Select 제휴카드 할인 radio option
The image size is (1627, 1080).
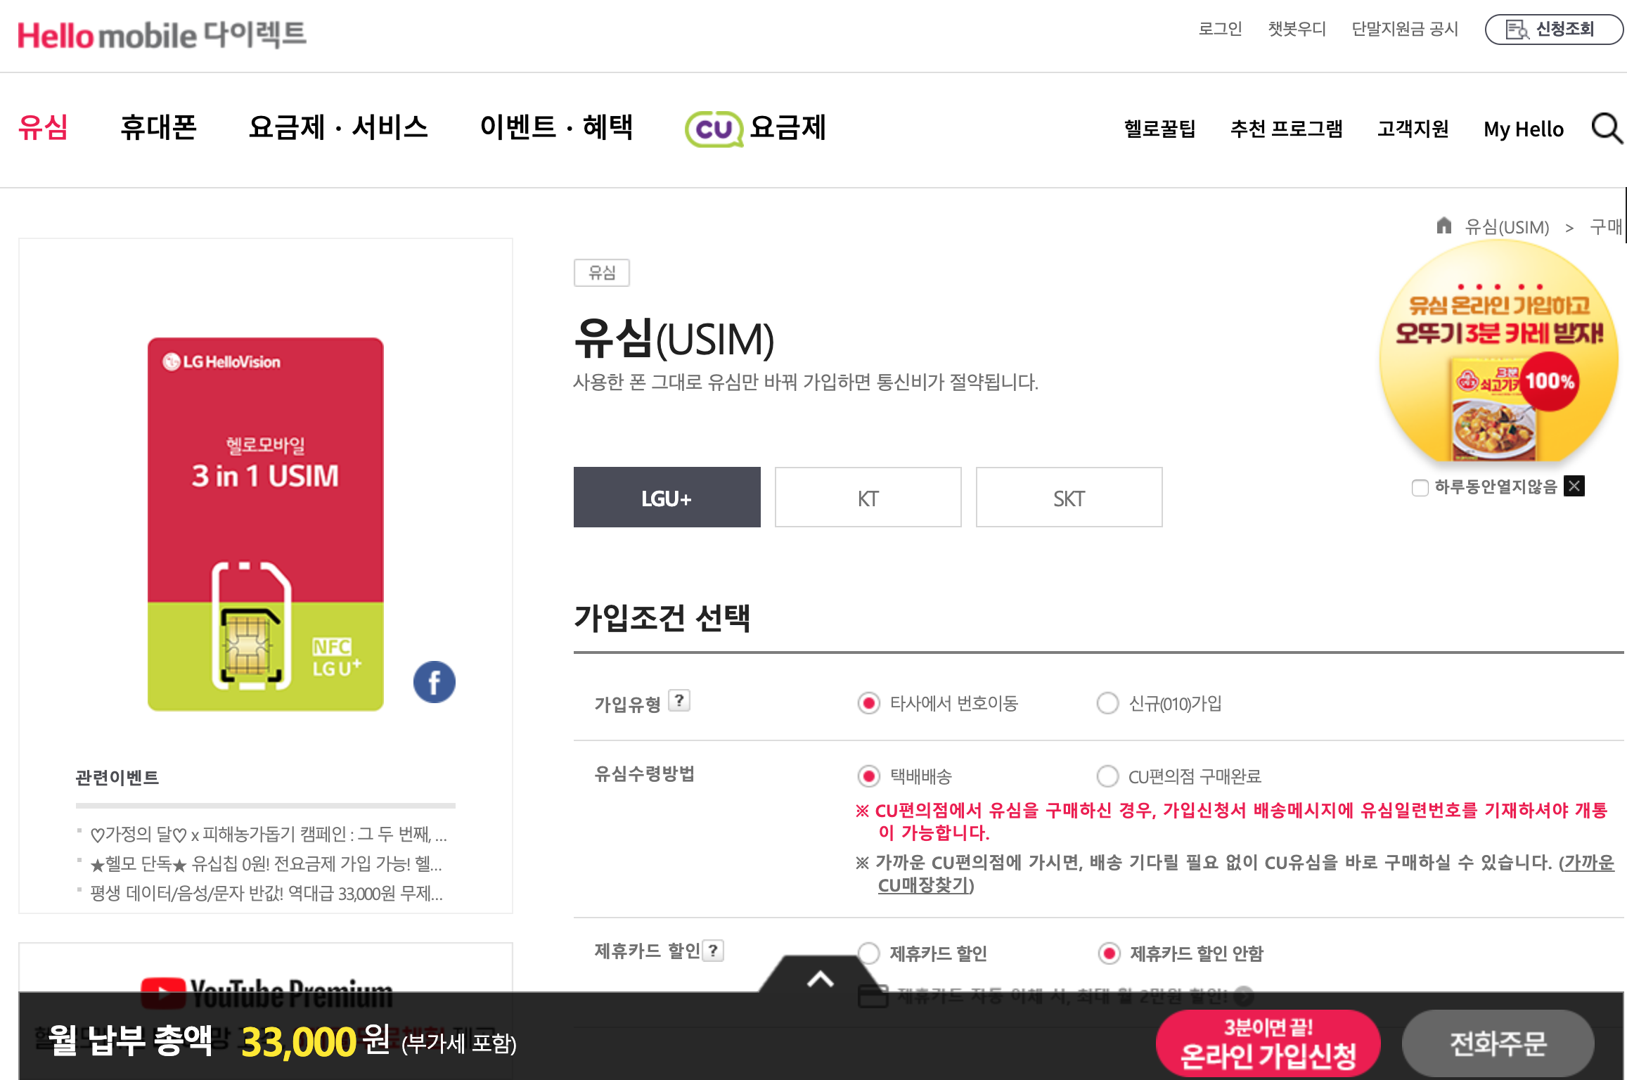coord(869,953)
